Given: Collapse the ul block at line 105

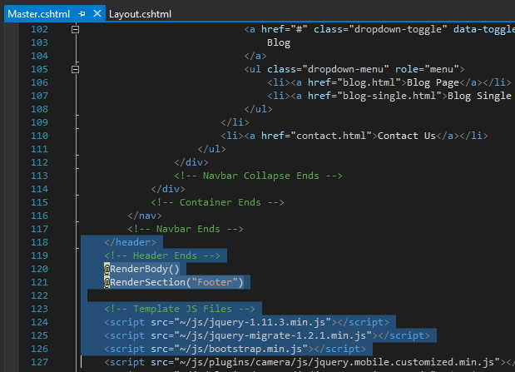Looking at the screenshot, I should 75,69.
